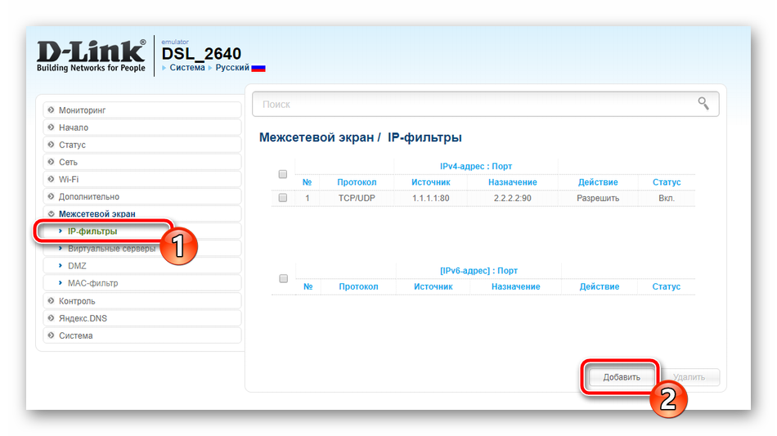Open the Русский language dropdown
The width and height of the screenshot is (777, 436).
tap(232, 67)
